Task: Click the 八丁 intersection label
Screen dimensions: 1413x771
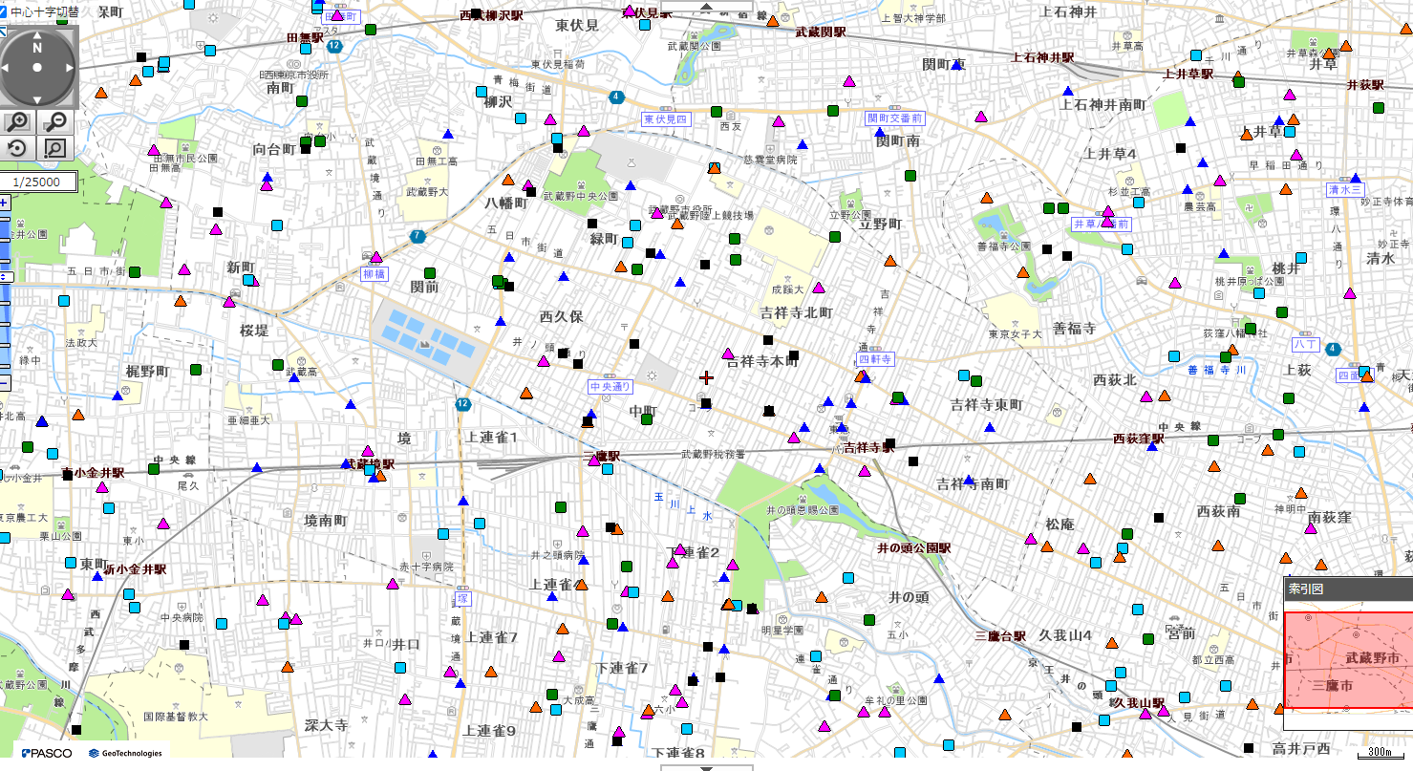Action: pos(1305,343)
